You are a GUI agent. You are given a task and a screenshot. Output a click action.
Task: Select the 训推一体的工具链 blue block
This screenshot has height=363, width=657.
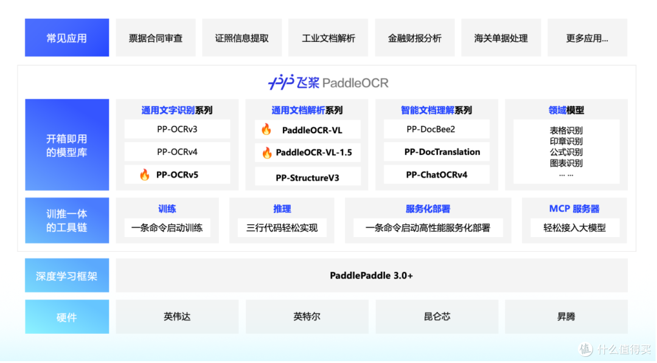click(67, 221)
